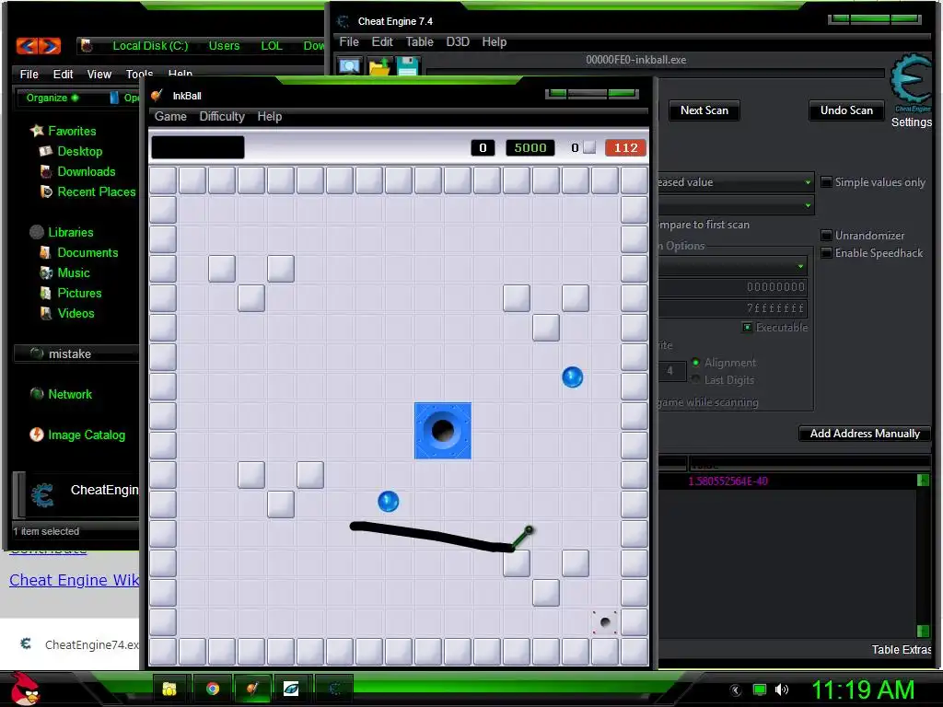This screenshot has width=943, height=707.
Task: Click the InkBall title bar pen icon
Action: pos(157,96)
